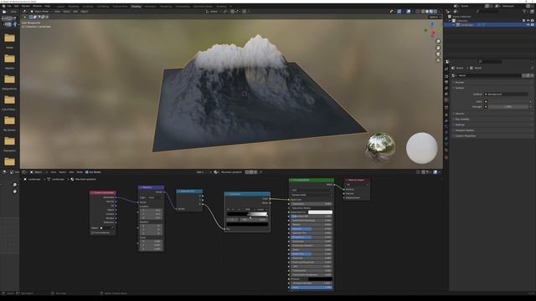Image resolution: width=536 pixels, height=301 pixels.
Task: Switch viewport shading to Wireframe
Action: tap(423, 11)
